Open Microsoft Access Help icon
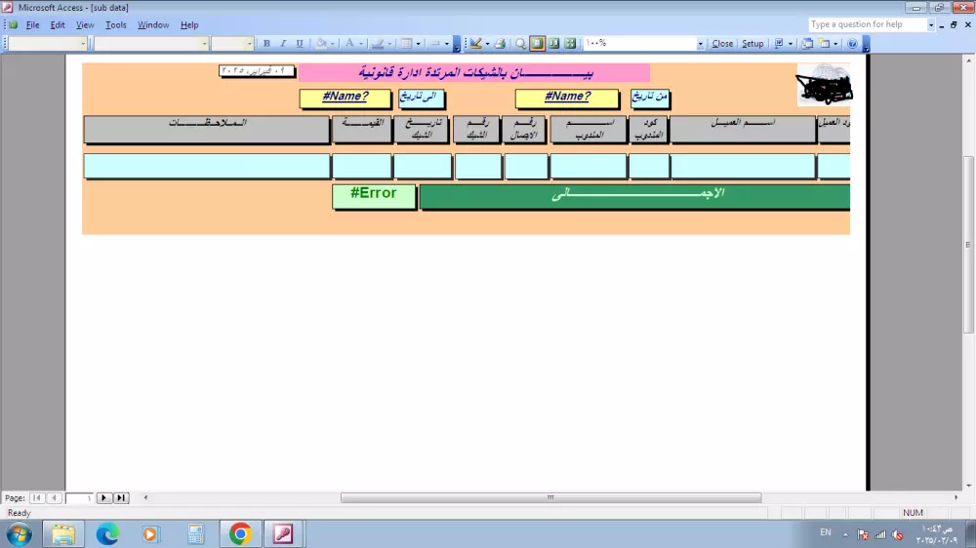Image resolution: width=976 pixels, height=548 pixels. pos(852,44)
